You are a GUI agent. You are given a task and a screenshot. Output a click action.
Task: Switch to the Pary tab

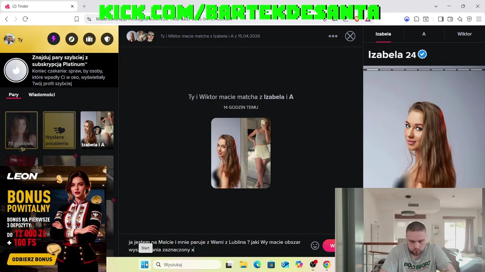click(14, 94)
